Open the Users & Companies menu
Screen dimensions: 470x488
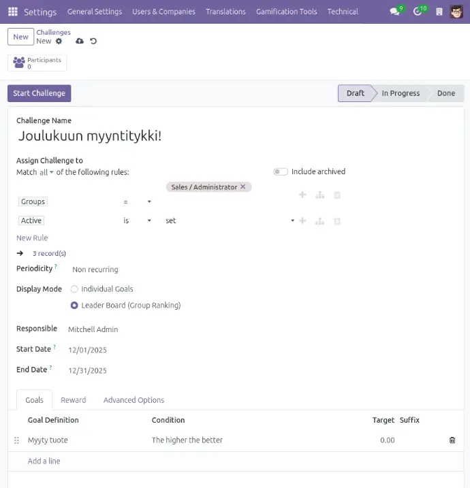tap(163, 12)
